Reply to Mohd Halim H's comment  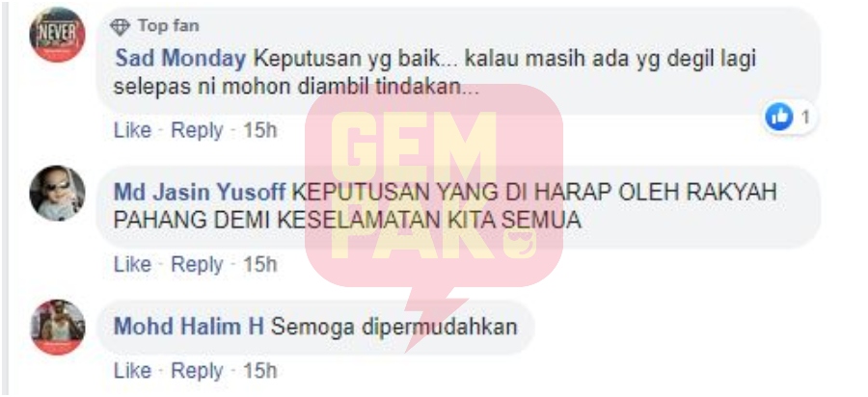[197, 370]
